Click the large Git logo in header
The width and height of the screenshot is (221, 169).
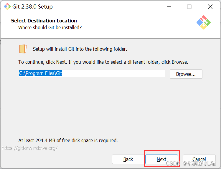pyautogui.click(x=204, y=22)
